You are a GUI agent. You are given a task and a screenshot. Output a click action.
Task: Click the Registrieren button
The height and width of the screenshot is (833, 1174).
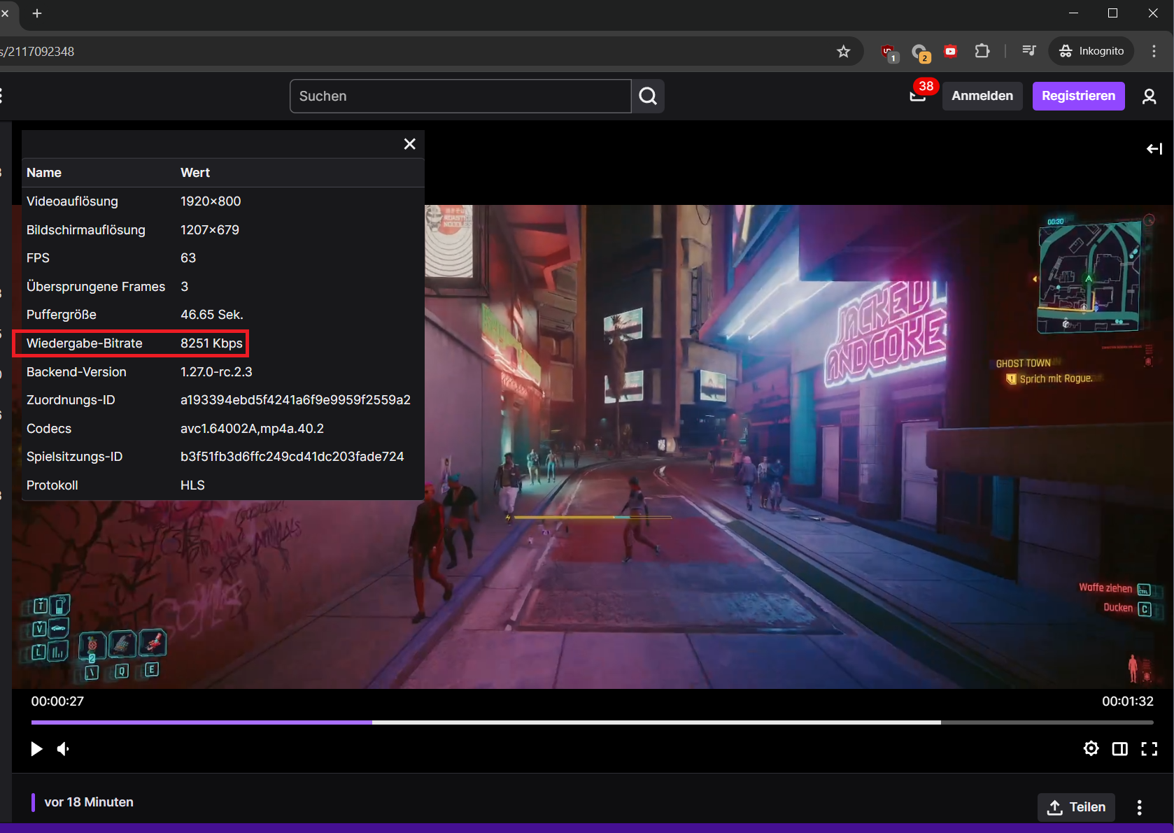pyautogui.click(x=1078, y=96)
